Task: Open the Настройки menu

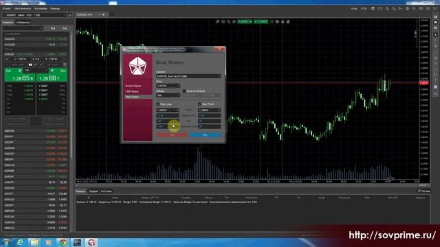Action: click(x=41, y=9)
